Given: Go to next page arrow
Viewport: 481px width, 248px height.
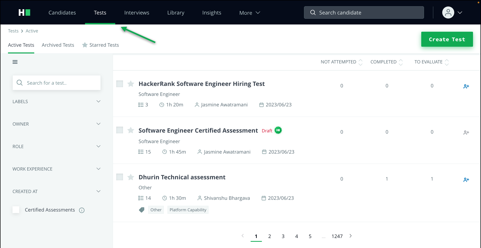Looking at the screenshot, I should 350,236.
